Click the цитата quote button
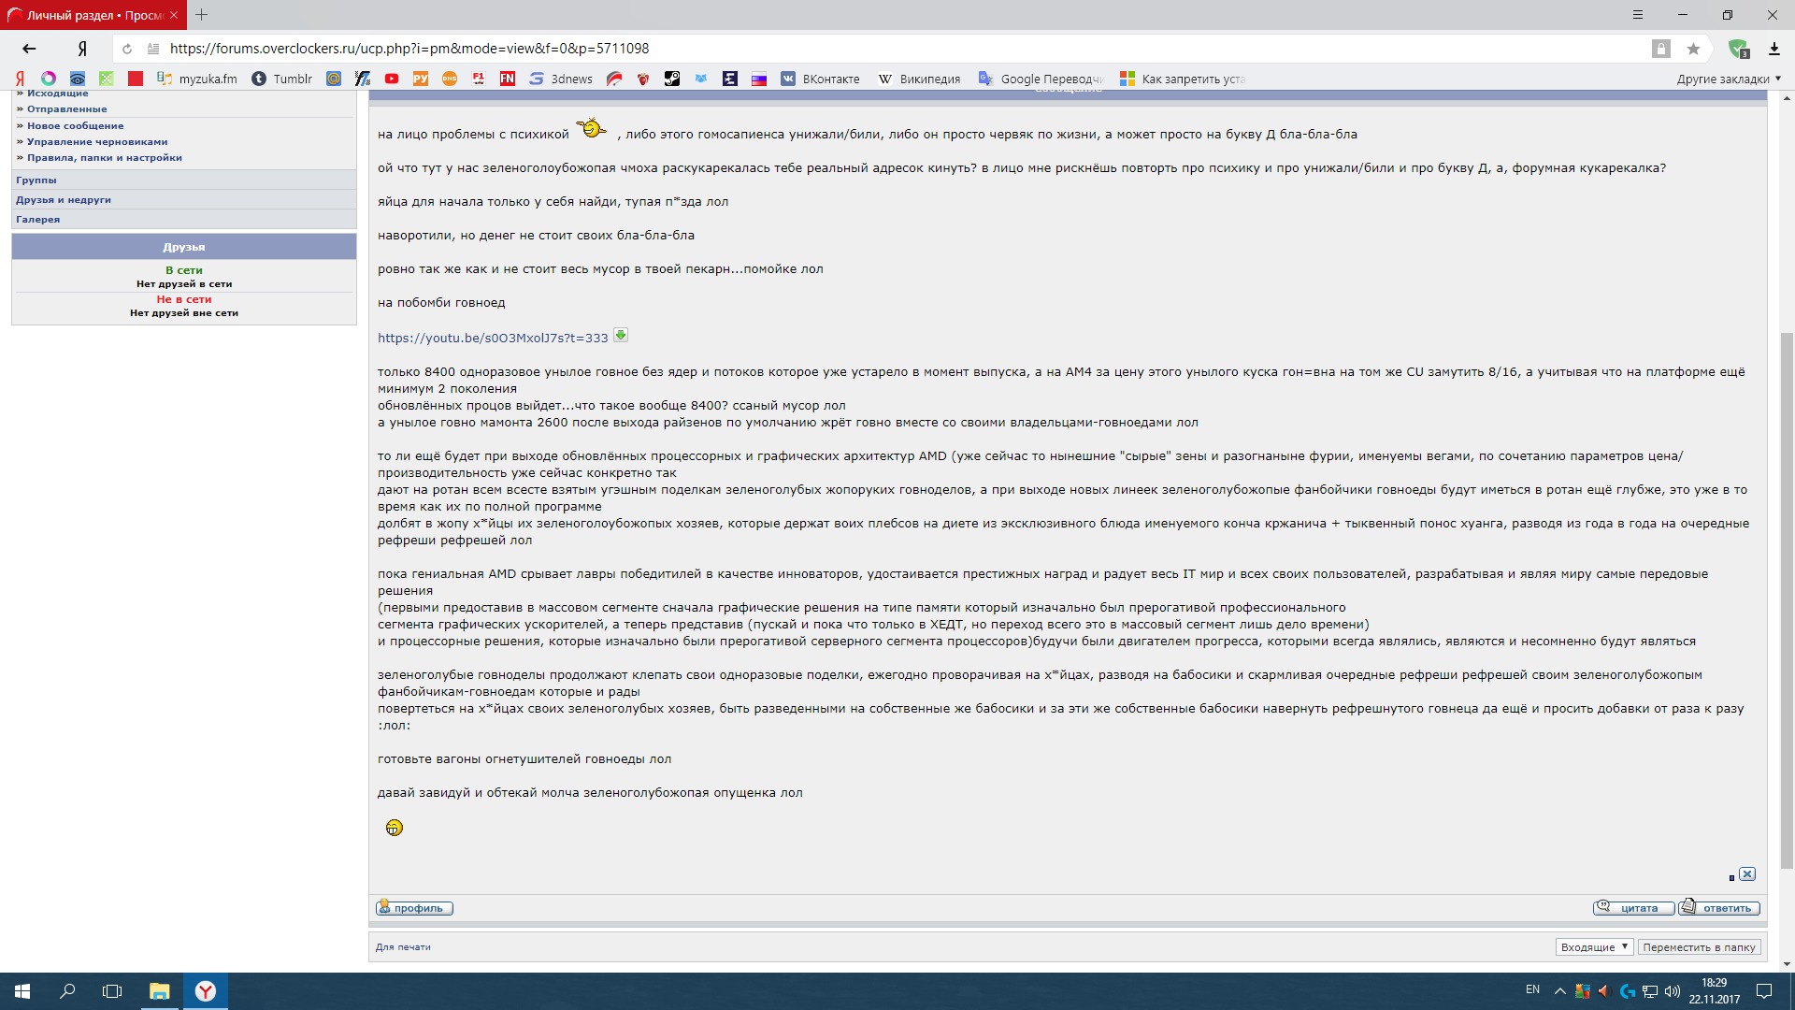Screen dimensions: 1795x1010 pyautogui.click(x=1632, y=907)
